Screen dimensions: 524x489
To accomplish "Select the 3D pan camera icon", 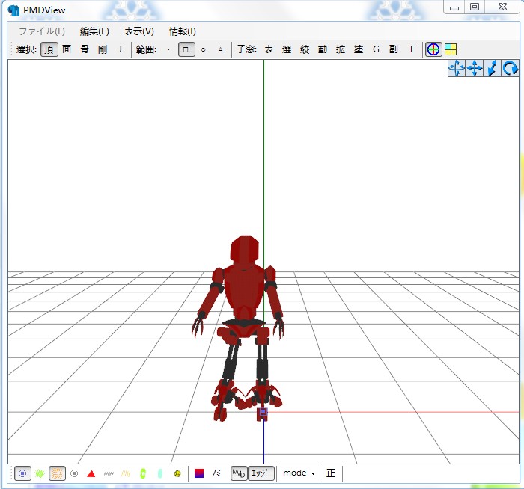I will pos(456,69).
